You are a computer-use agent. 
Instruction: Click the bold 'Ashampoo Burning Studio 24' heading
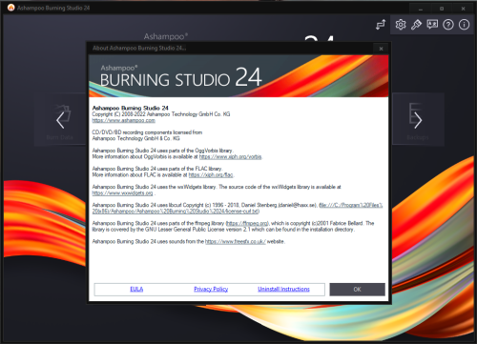tap(130, 108)
